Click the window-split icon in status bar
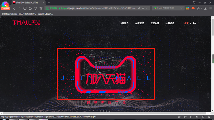Screen dimensions: 214x120 coord(203,117)
